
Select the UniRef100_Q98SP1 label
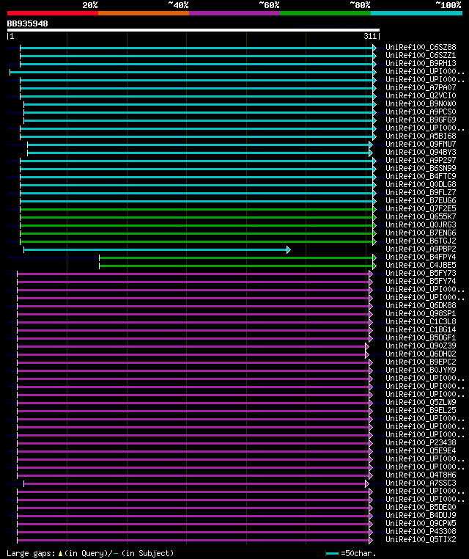421,313
